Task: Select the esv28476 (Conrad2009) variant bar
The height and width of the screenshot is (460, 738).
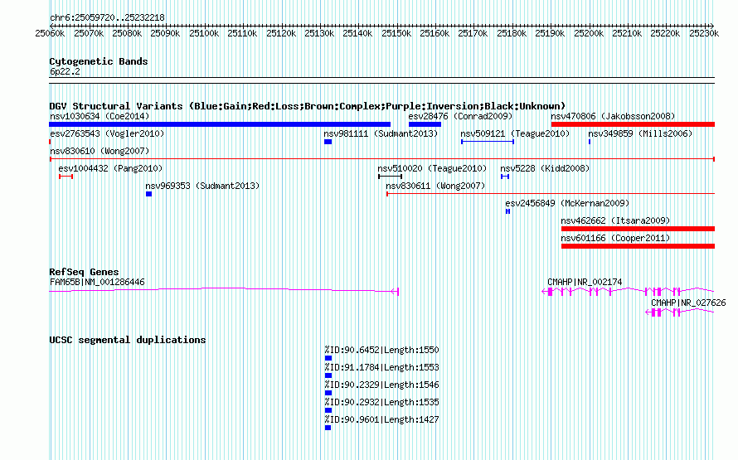Action: click(425, 124)
